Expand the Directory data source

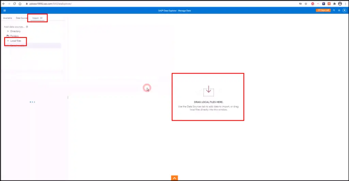tap(8, 31)
